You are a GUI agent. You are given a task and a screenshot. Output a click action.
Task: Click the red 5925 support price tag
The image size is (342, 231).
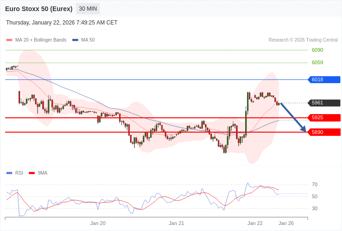tap(324, 118)
